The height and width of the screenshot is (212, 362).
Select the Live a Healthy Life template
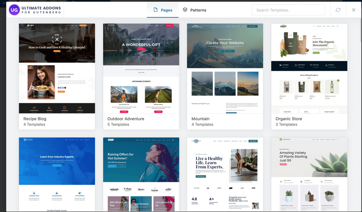coord(225,174)
